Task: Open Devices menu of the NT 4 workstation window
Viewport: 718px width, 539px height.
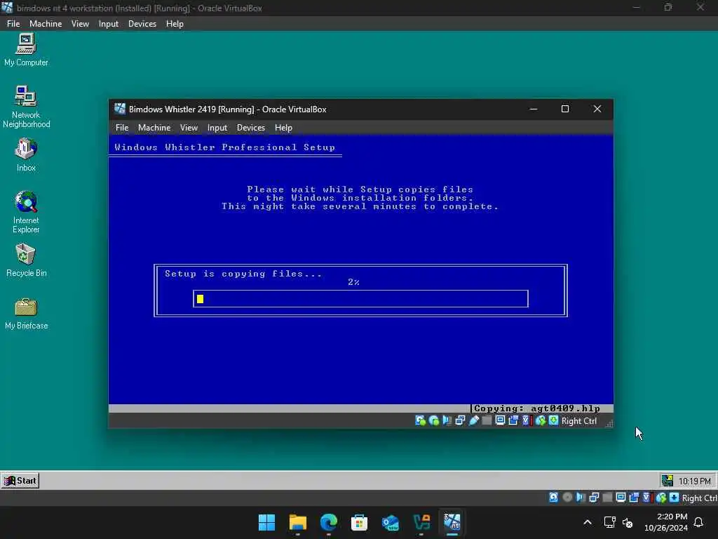Action: click(x=142, y=24)
